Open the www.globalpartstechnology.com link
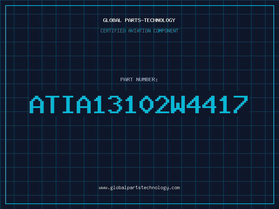Image resolution: width=279 pixels, height=209 pixels. (x=139, y=188)
